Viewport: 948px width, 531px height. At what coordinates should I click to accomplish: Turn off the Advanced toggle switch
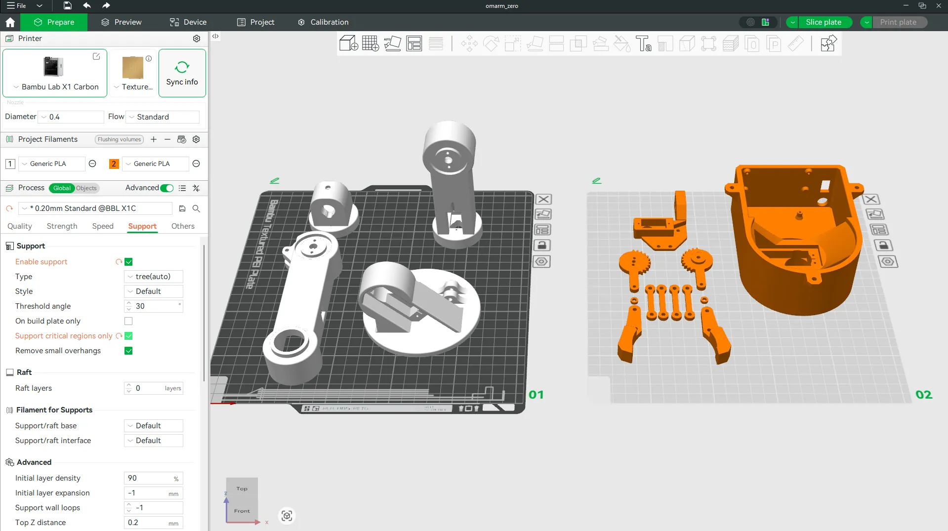[167, 188]
